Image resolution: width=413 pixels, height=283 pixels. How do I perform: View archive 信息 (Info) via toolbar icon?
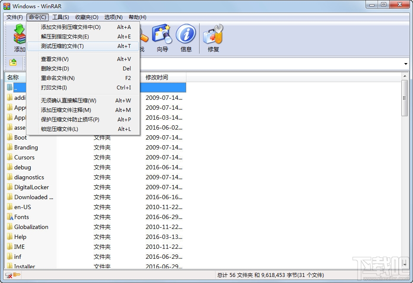click(x=186, y=38)
